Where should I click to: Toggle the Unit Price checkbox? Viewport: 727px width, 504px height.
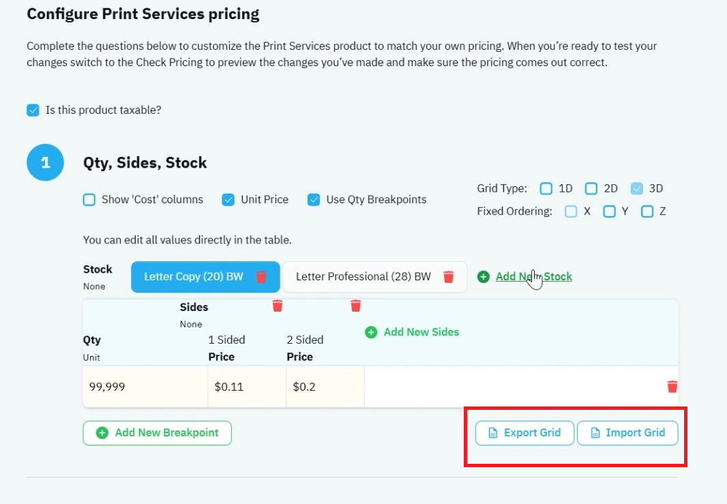click(228, 200)
